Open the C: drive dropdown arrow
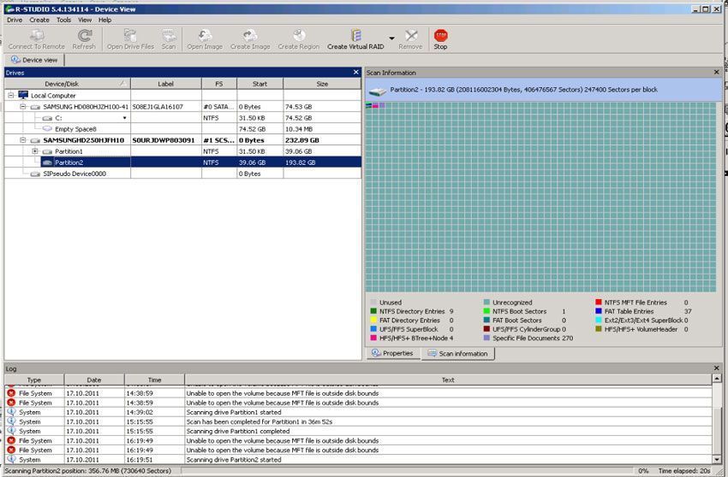 [x=125, y=118]
